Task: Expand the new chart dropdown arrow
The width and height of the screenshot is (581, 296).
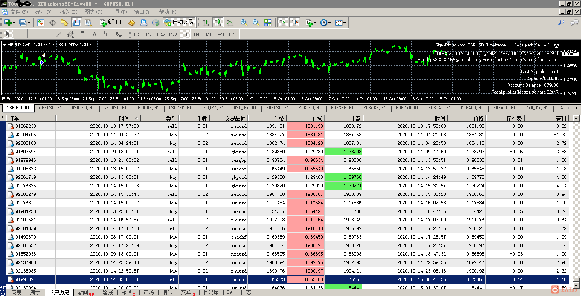Action: [x=13, y=23]
